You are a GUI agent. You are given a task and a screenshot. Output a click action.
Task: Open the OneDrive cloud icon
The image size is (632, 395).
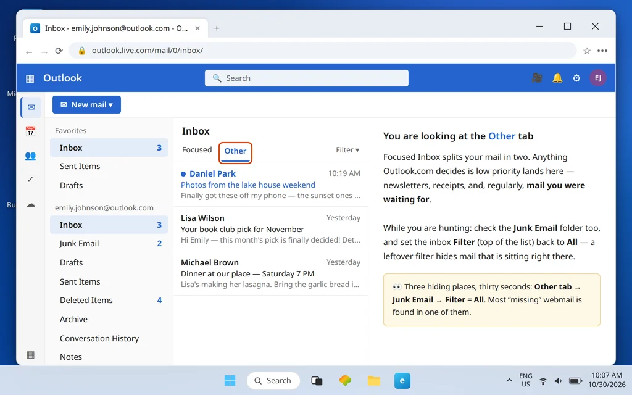point(31,205)
